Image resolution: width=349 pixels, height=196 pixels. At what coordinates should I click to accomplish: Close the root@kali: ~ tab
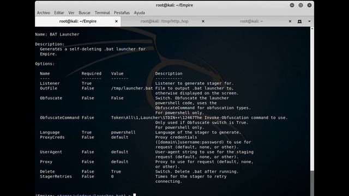[x=290, y=21]
